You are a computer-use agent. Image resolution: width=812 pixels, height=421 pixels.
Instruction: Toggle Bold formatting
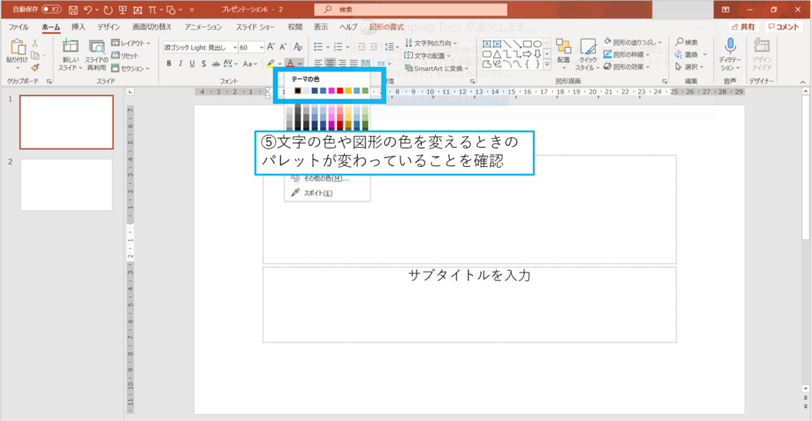[170, 64]
